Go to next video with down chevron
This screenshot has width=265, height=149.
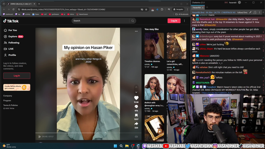[136, 92]
